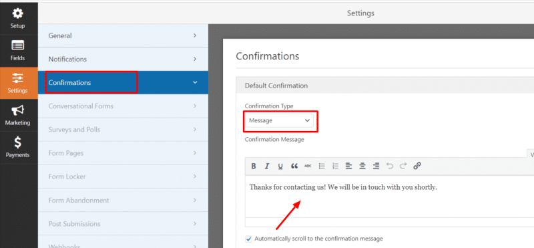
Task: Open Notifications settings section
Action: tap(123, 59)
